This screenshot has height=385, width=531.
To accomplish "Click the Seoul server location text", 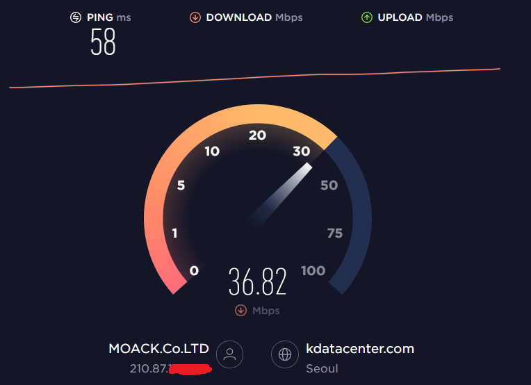I will pos(322,368).
